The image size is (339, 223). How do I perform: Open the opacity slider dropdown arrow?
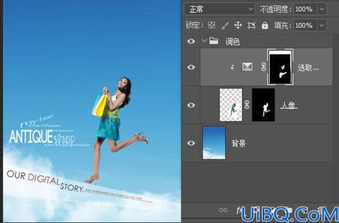click(322, 9)
